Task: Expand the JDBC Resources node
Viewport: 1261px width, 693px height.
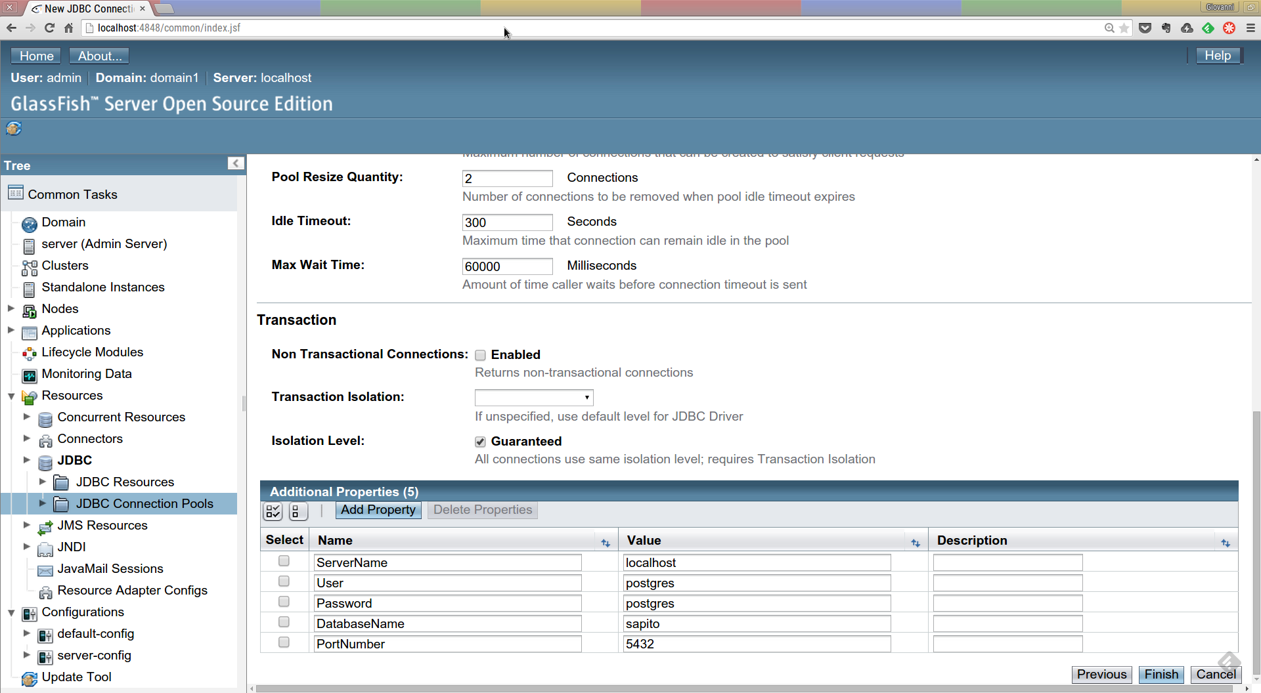Action: pyautogui.click(x=43, y=481)
